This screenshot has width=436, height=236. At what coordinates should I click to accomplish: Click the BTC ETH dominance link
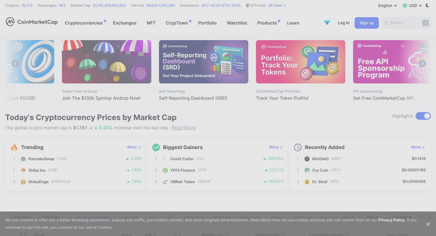tap(221, 5)
